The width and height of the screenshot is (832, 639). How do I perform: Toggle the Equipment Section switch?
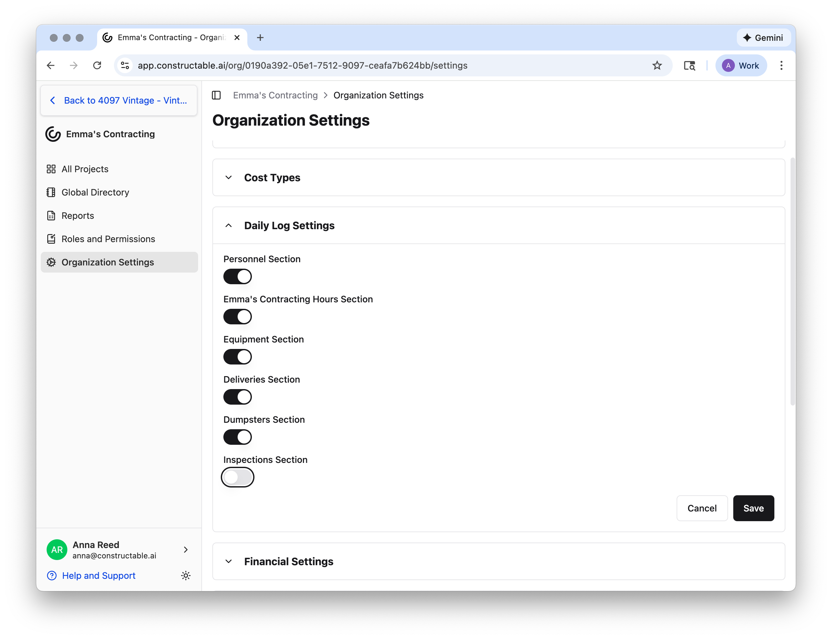[x=237, y=357]
